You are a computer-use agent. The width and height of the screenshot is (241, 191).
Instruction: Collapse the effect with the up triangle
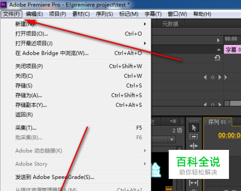pos(219,49)
